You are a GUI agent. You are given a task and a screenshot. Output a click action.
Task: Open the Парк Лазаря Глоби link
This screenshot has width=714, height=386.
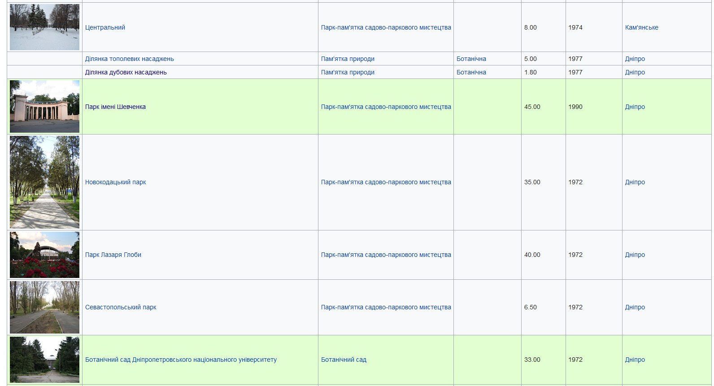point(113,255)
